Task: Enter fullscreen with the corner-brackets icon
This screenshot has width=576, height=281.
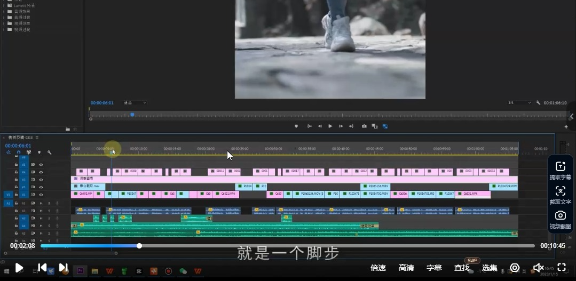Action: coord(562,267)
